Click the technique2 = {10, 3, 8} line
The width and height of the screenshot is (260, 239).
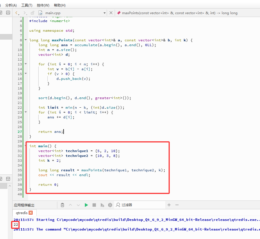tap(79, 156)
